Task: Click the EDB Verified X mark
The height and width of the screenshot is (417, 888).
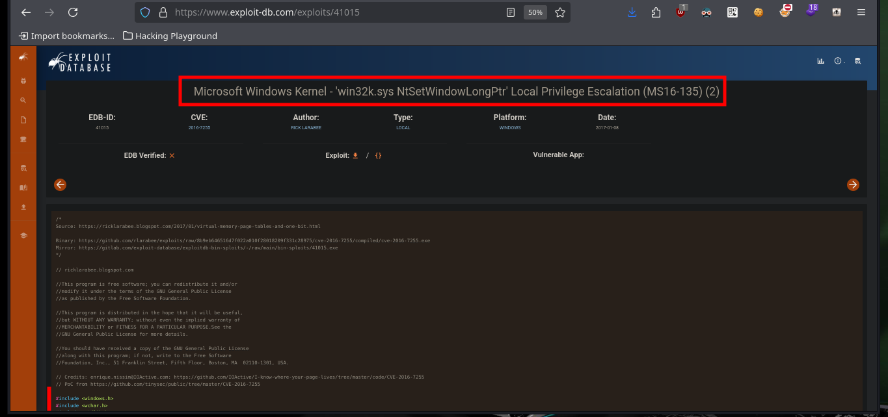Action: pyautogui.click(x=172, y=156)
